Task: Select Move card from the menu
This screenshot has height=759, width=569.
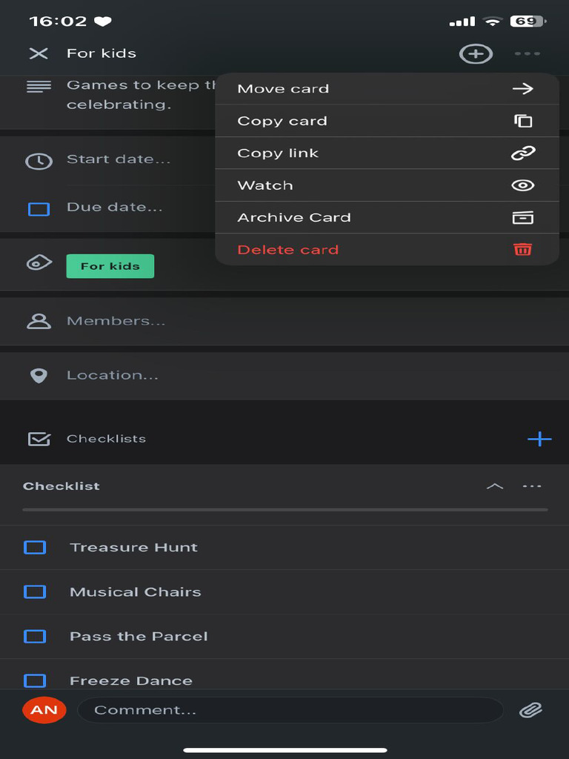Action: (385, 89)
